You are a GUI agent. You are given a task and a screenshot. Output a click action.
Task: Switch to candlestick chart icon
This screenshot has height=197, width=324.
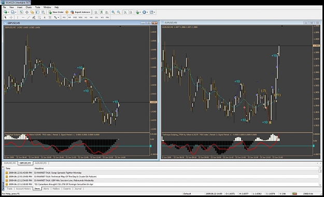pos(102,12)
